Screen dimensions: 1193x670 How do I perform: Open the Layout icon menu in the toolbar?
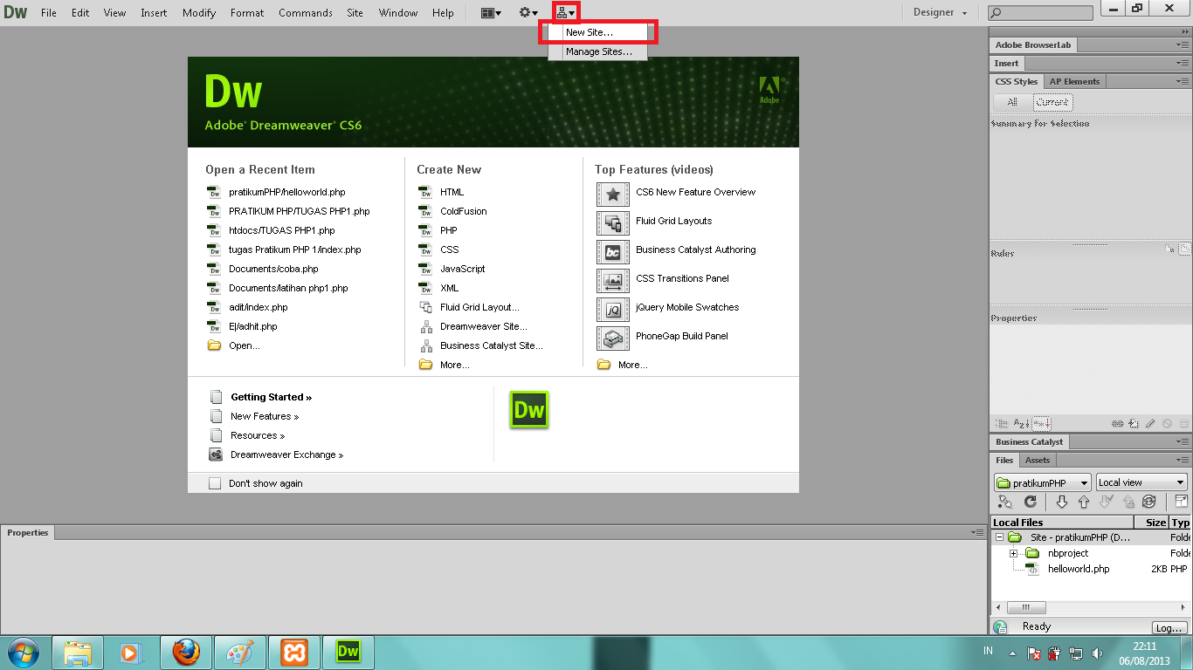(492, 12)
